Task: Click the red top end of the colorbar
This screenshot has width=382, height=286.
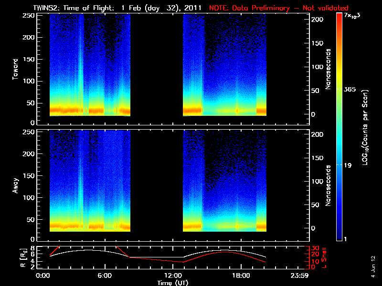Action: (340, 17)
